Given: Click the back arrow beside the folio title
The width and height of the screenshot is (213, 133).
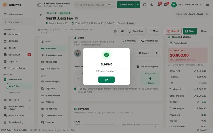Looking at the screenshot, I should [x=41, y=15].
